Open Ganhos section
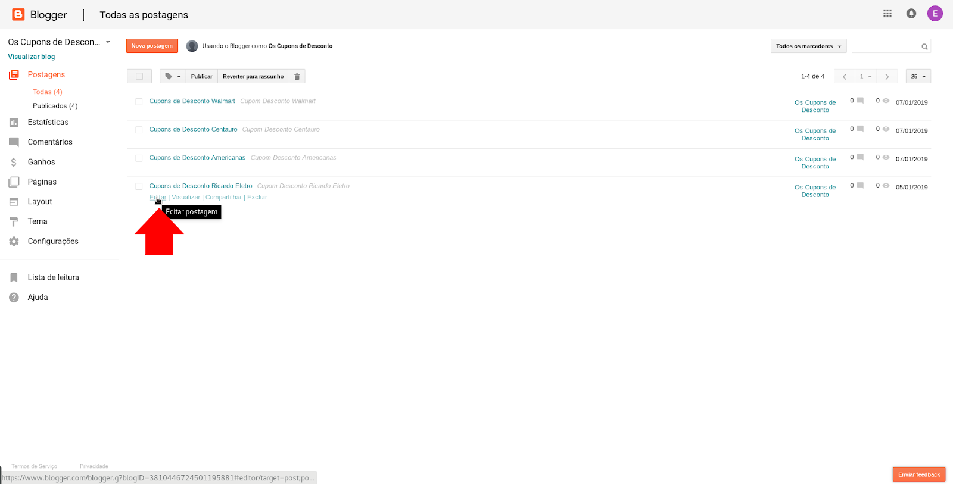Image resolution: width=953 pixels, height=484 pixels. click(41, 162)
